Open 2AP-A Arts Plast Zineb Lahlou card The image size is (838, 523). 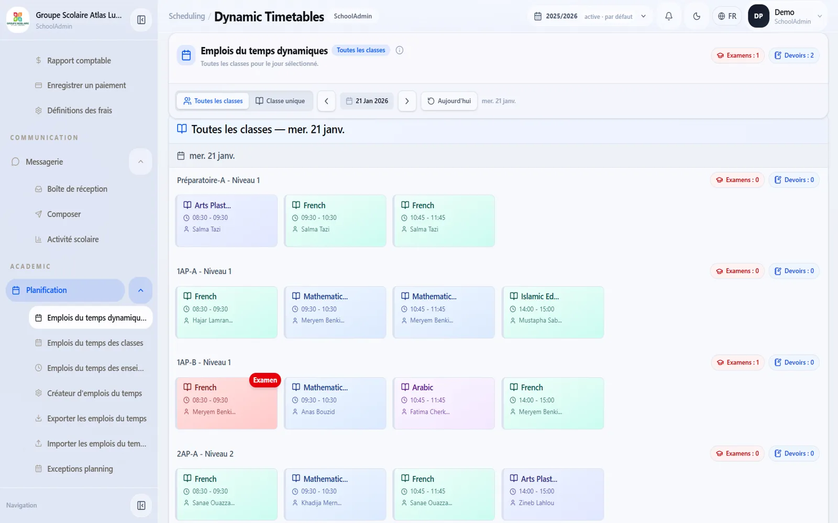(x=553, y=494)
